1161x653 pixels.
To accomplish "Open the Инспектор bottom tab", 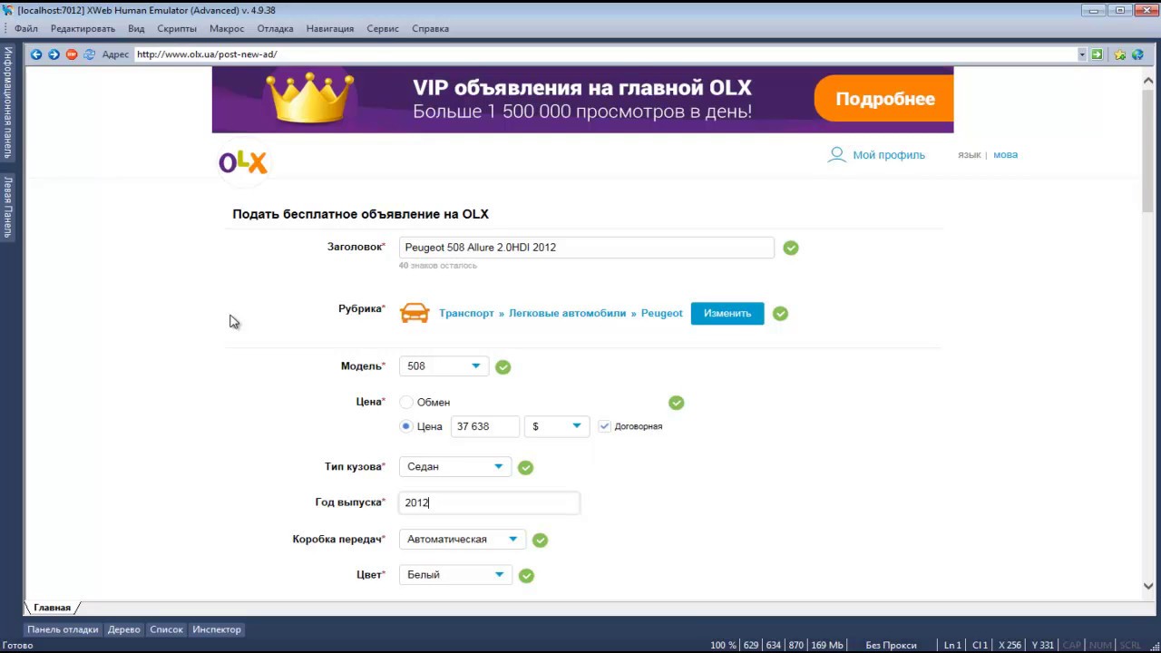I will click(217, 629).
